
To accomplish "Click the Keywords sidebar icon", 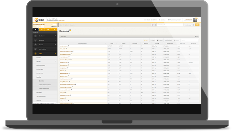I will point(36,40).
